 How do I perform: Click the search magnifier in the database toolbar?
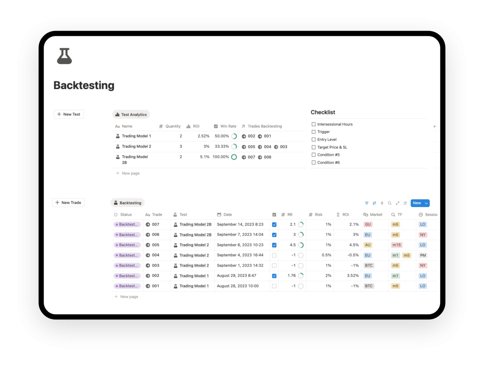point(390,203)
